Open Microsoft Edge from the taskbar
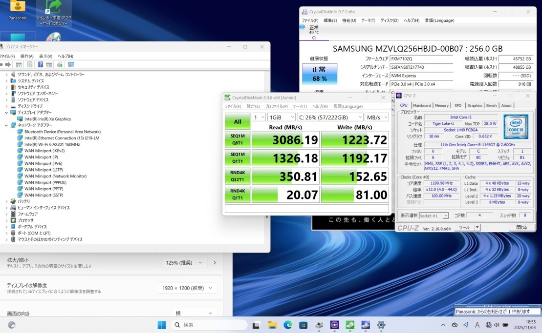Viewport: 542px width, 333px height. [288, 325]
